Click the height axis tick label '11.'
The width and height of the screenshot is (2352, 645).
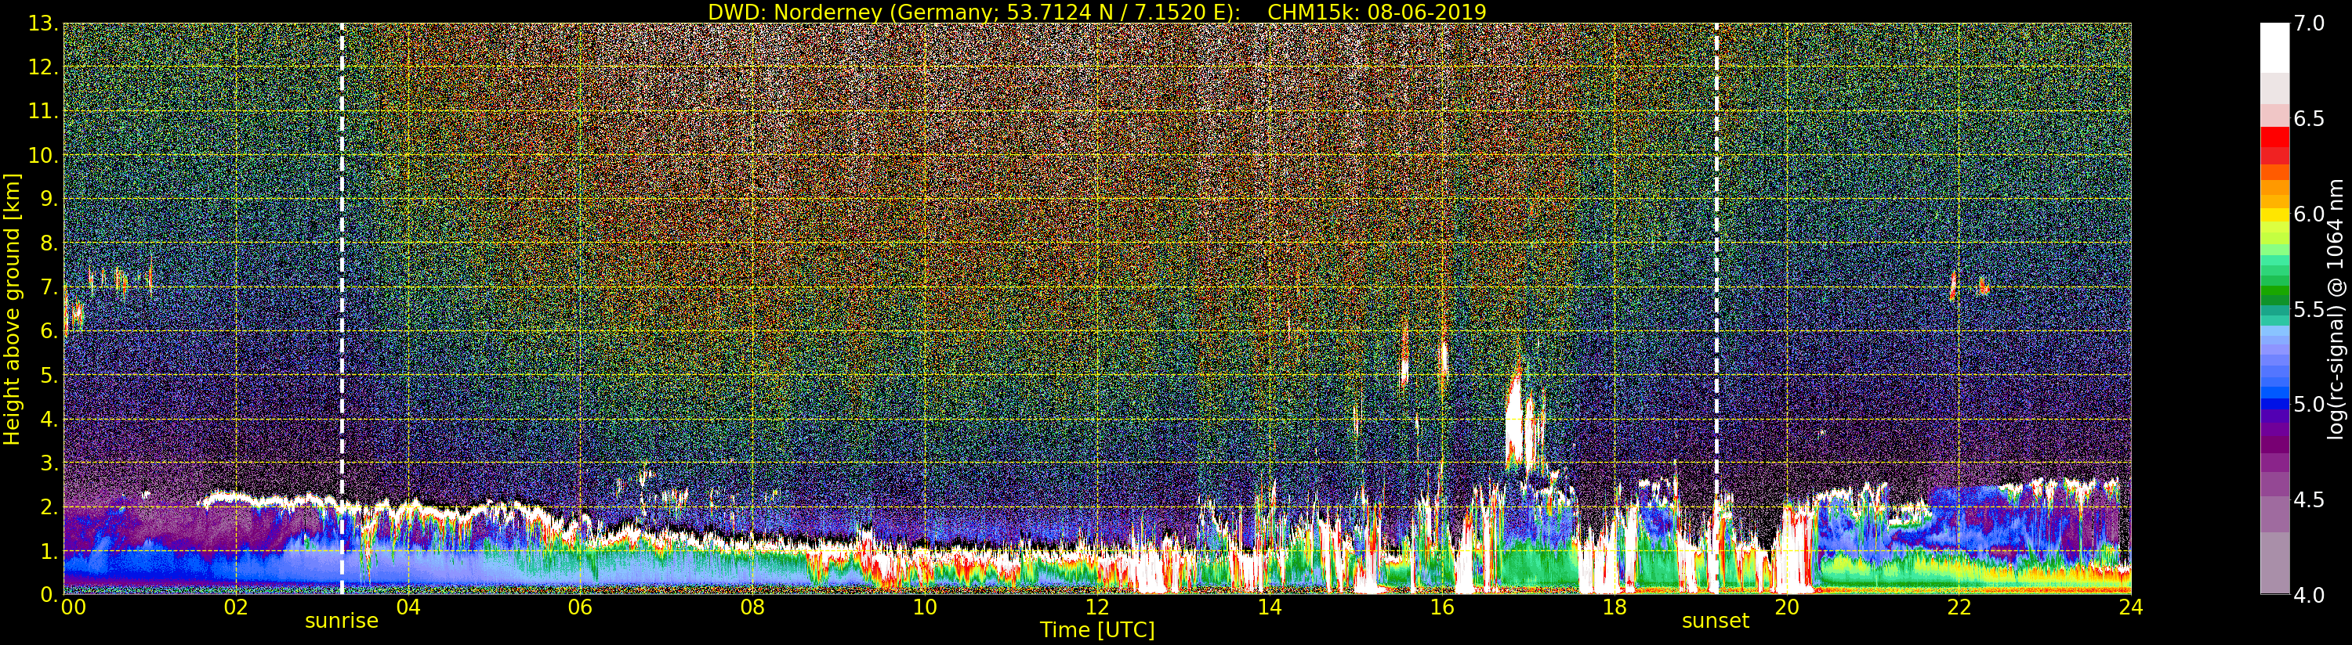point(42,111)
